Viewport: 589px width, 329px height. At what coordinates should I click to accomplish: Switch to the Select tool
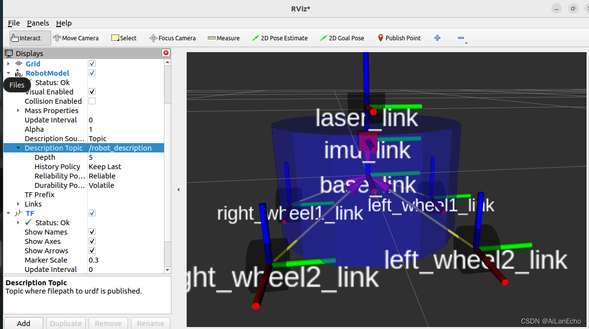point(124,38)
